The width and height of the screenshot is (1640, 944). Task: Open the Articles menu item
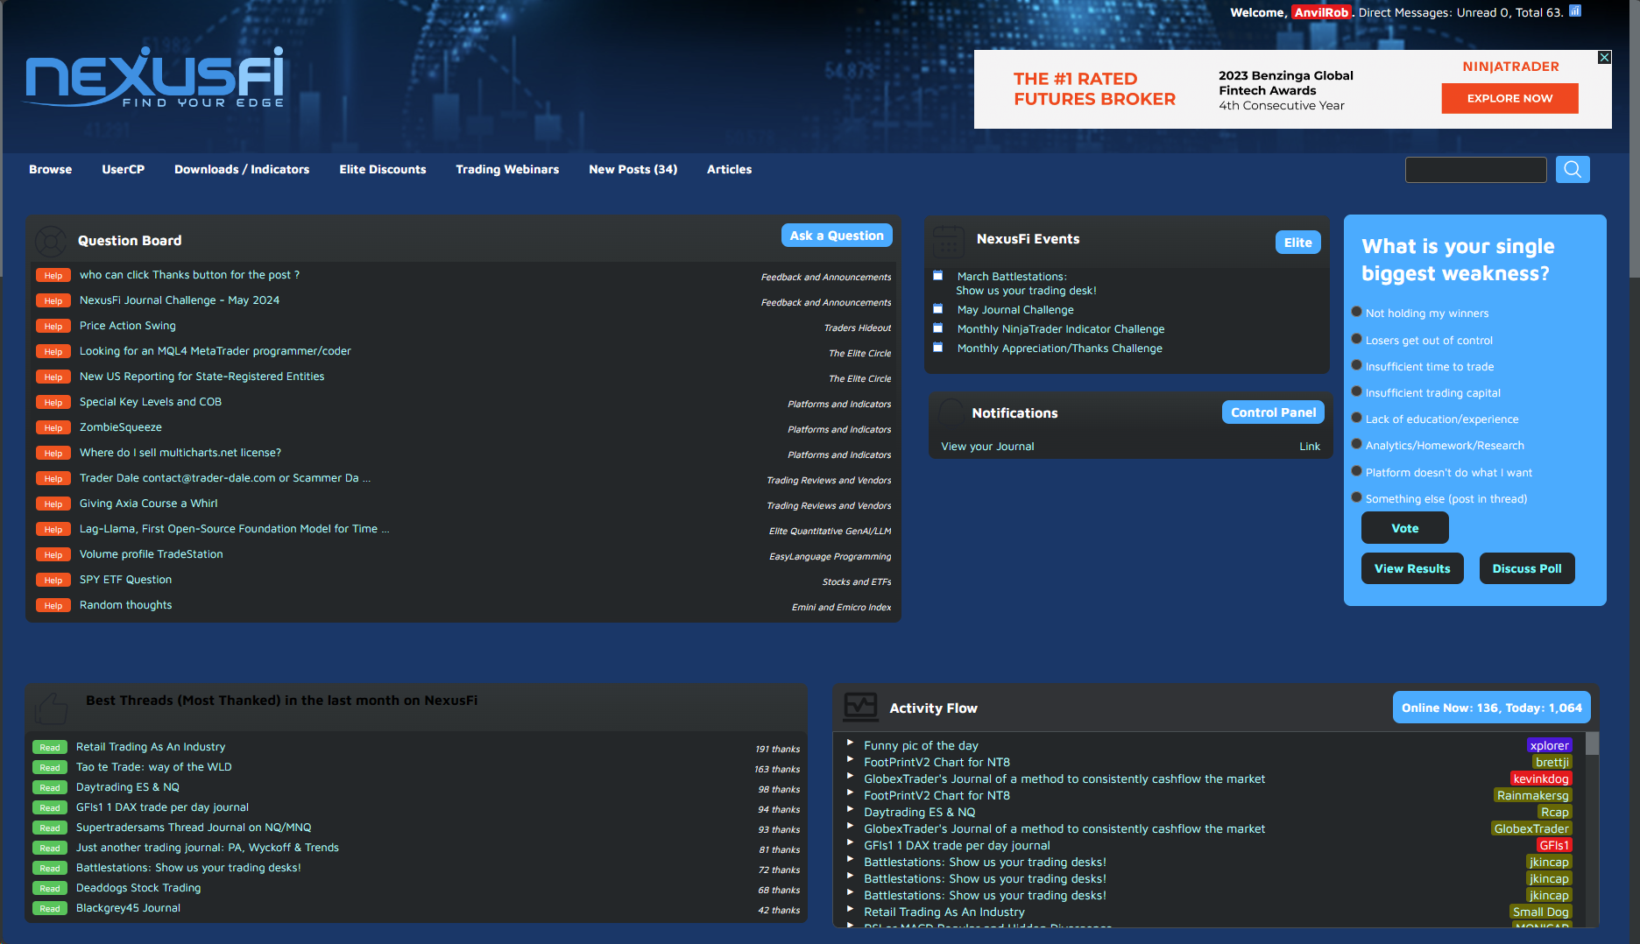[730, 169]
